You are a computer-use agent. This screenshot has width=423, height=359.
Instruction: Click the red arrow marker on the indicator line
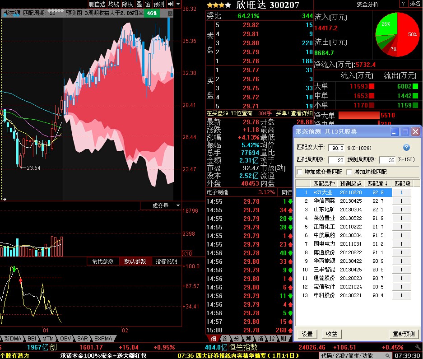[x=20, y=280]
